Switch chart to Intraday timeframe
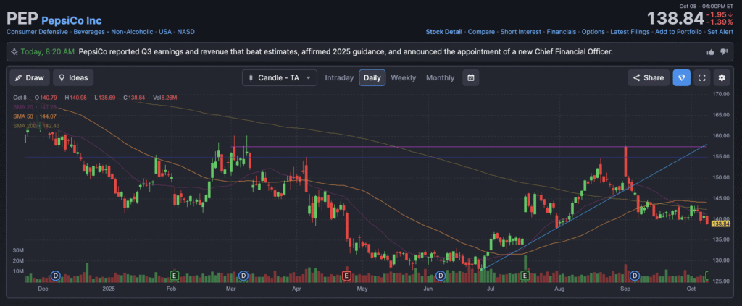This screenshot has height=306, width=742. pyautogui.click(x=339, y=77)
